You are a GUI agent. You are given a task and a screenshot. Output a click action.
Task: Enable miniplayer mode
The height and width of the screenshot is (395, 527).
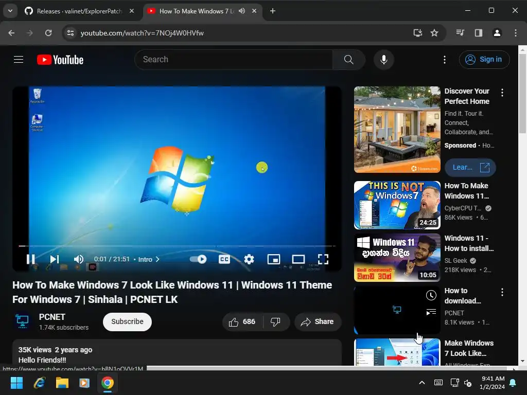pyautogui.click(x=274, y=259)
